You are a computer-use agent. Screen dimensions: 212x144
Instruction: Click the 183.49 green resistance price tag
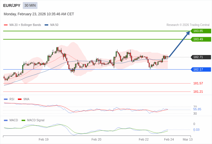201,39
